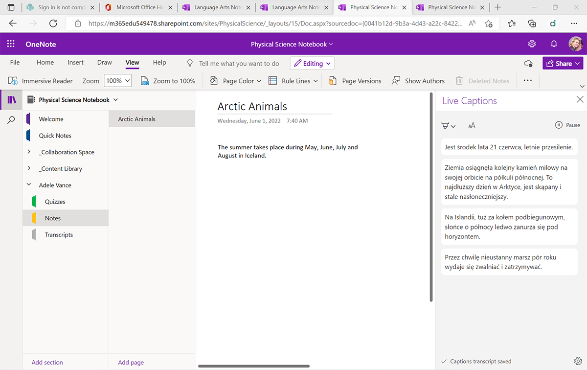Click the Share button
Viewport: 587px width, 370px height.
(x=563, y=63)
